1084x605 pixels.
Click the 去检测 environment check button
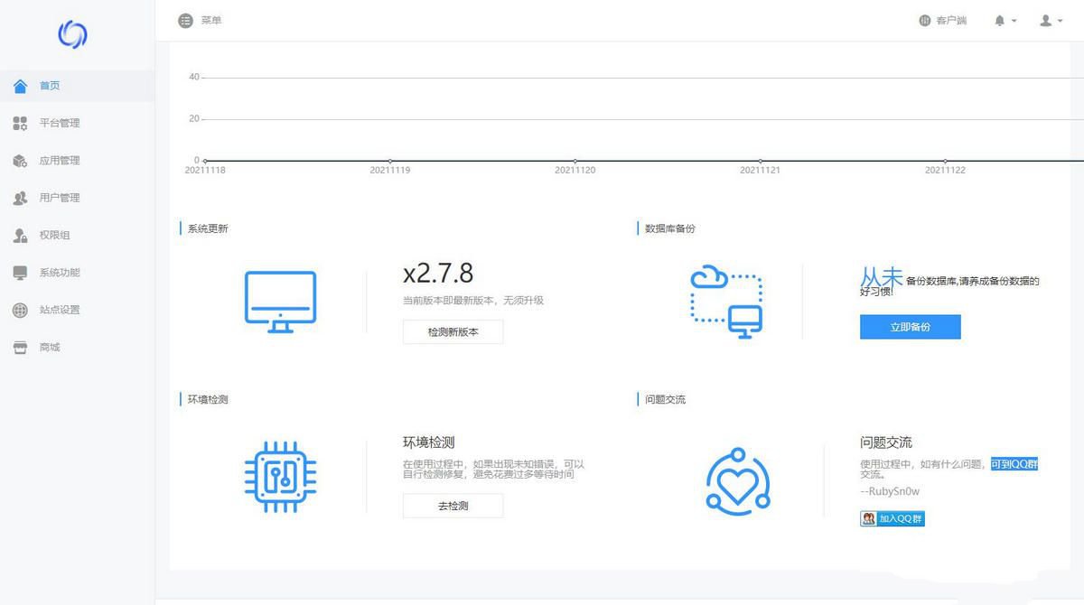click(453, 506)
